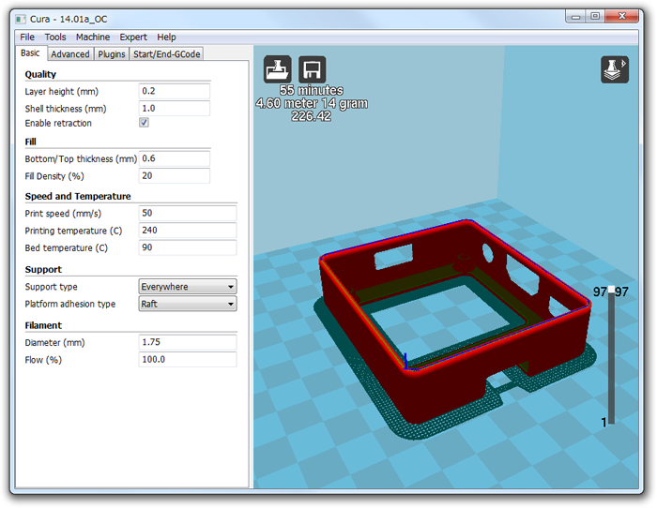Image resolution: width=657 pixels, height=508 pixels.
Task: Open the Tools menu
Action: (x=55, y=37)
